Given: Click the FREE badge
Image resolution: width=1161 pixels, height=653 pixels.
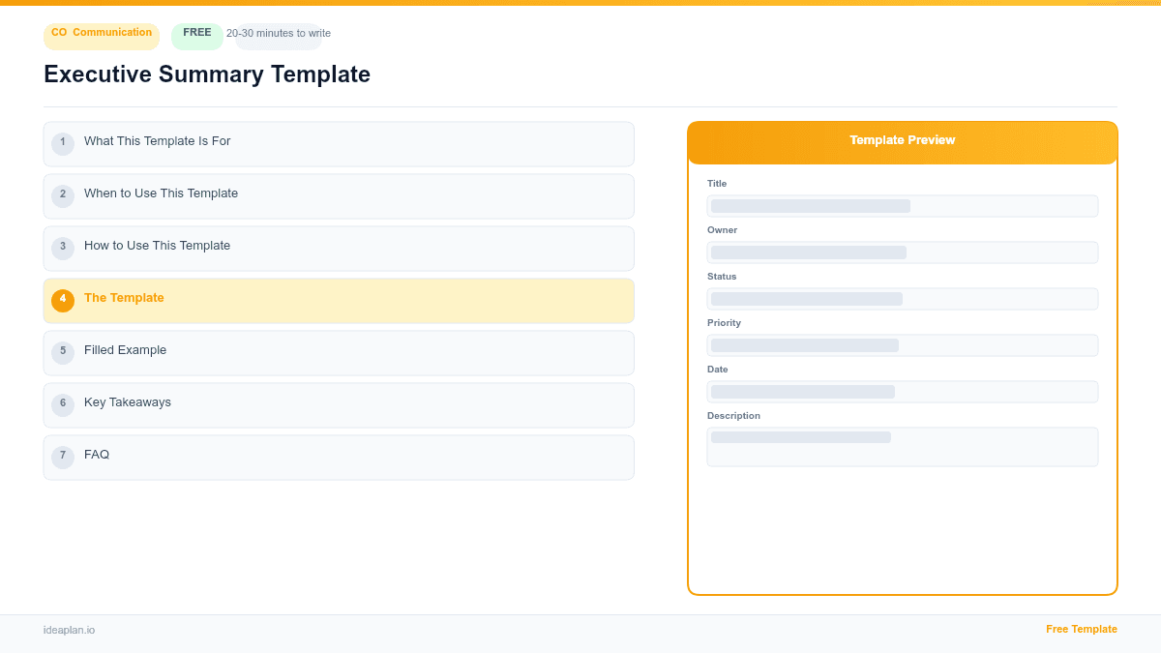Looking at the screenshot, I should [196, 32].
